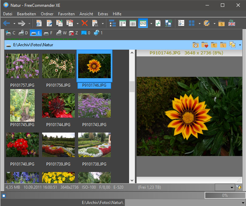The height and width of the screenshot is (206, 246).
Task: Click the refresh file icon with green arrows
Action: (x=158, y=23)
